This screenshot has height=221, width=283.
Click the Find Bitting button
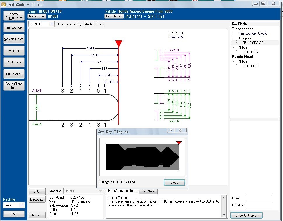pos(114,16)
